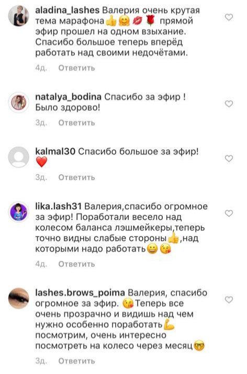Like natalya_bodina's comment heart icon
This screenshot has height=374, width=247.
[x=229, y=104]
